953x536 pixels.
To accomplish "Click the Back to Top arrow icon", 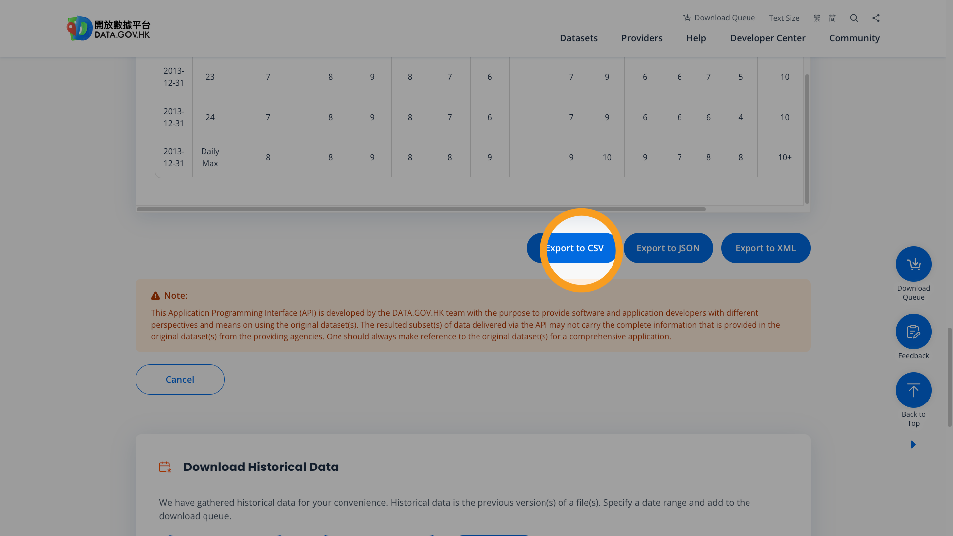I will click(x=913, y=390).
